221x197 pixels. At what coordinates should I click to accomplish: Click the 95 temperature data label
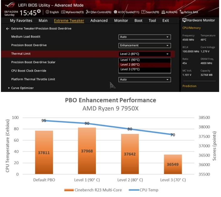click(44, 121)
